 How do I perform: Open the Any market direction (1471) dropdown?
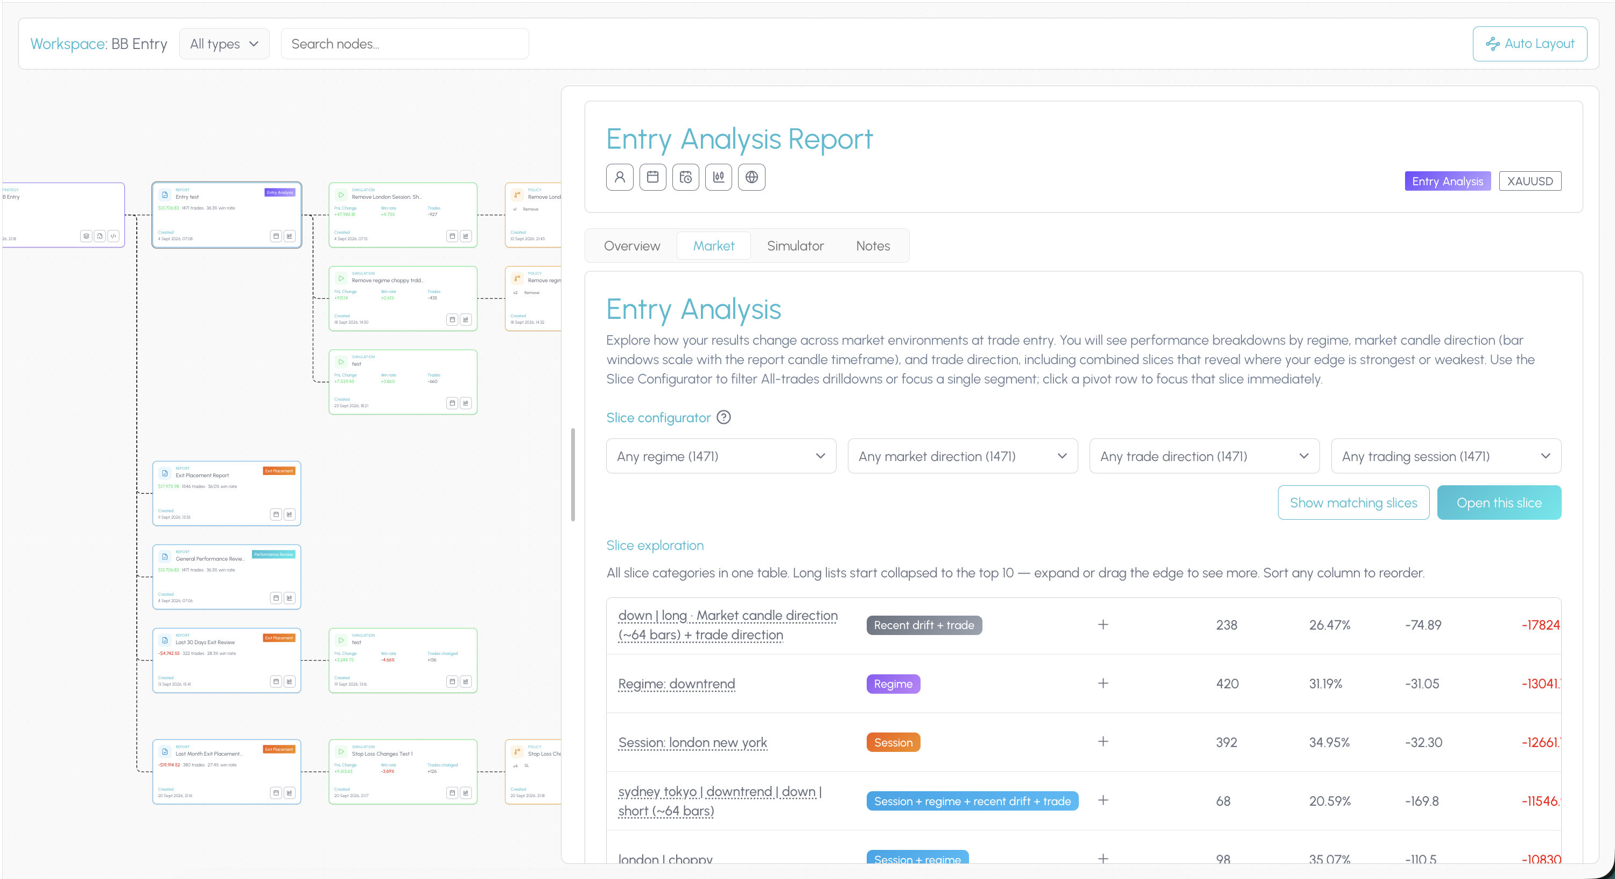pyautogui.click(x=963, y=456)
